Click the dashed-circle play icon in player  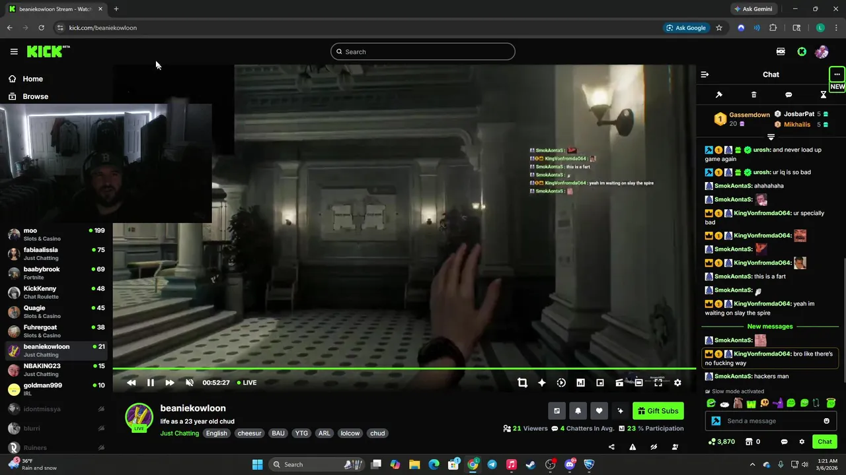click(561, 383)
